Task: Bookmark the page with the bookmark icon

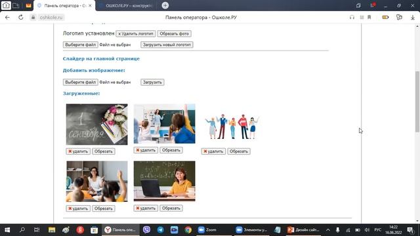Action: 369,18
